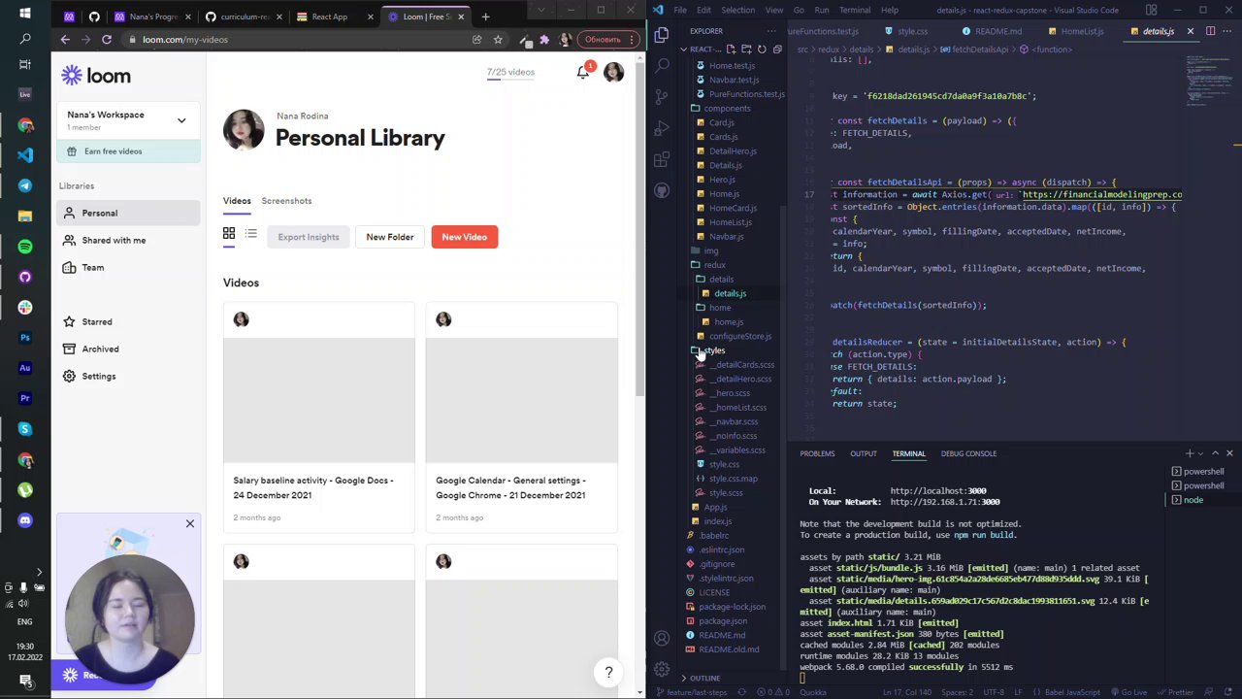The height and width of the screenshot is (699, 1242).
Task: Click the Chrome share page icon
Action: tap(476, 40)
